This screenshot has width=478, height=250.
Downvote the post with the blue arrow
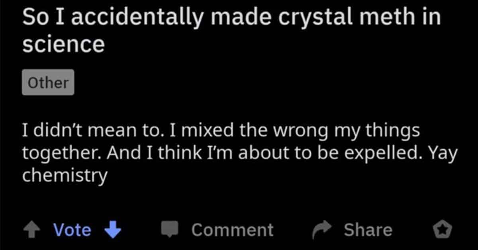pos(113,230)
